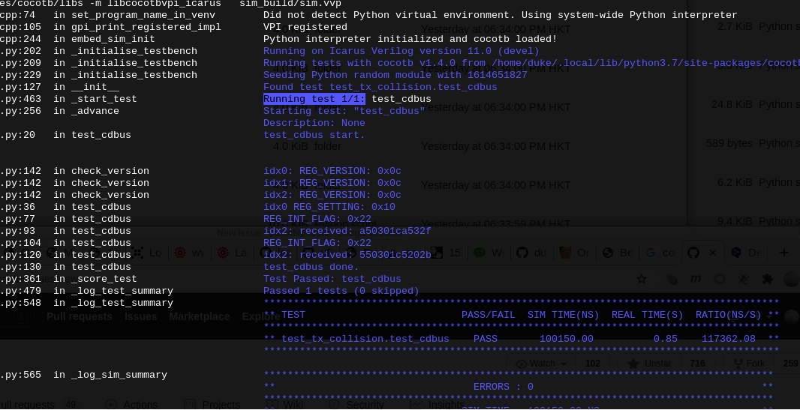The width and height of the screenshot is (800, 410).
Task: Switch to the 'Be' browser tab
Action: click(618, 253)
